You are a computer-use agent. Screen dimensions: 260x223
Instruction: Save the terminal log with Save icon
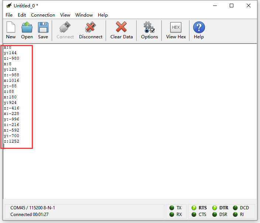[43, 30]
